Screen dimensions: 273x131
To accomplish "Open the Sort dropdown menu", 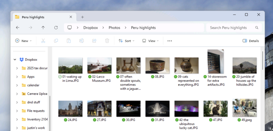I will click(x=127, y=41).
